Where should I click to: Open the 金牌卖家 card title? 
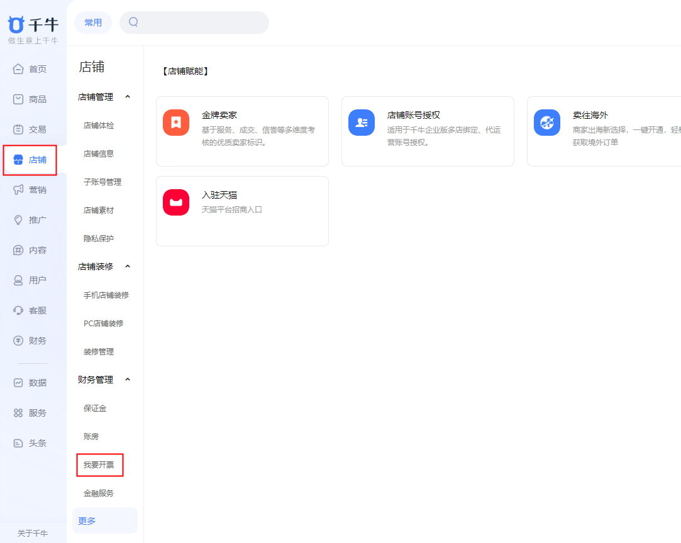pos(219,116)
